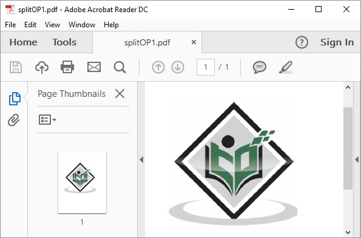Send file by email envelope icon

[x=94, y=67]
